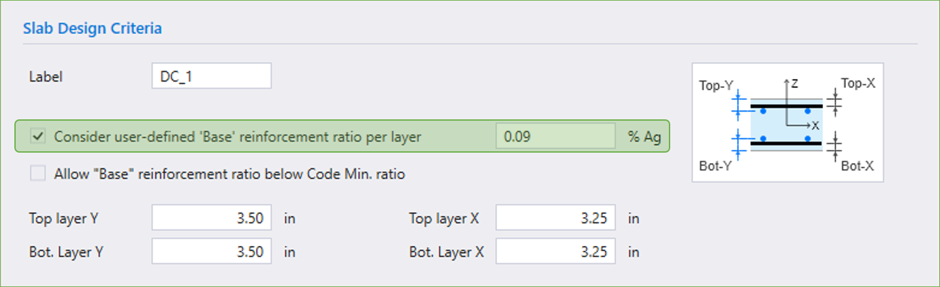Screen dimensions: 940x287
Task: Toggle the user-defined 'Base' reinforcement ratio checkbox
Action: click(39, 136)
